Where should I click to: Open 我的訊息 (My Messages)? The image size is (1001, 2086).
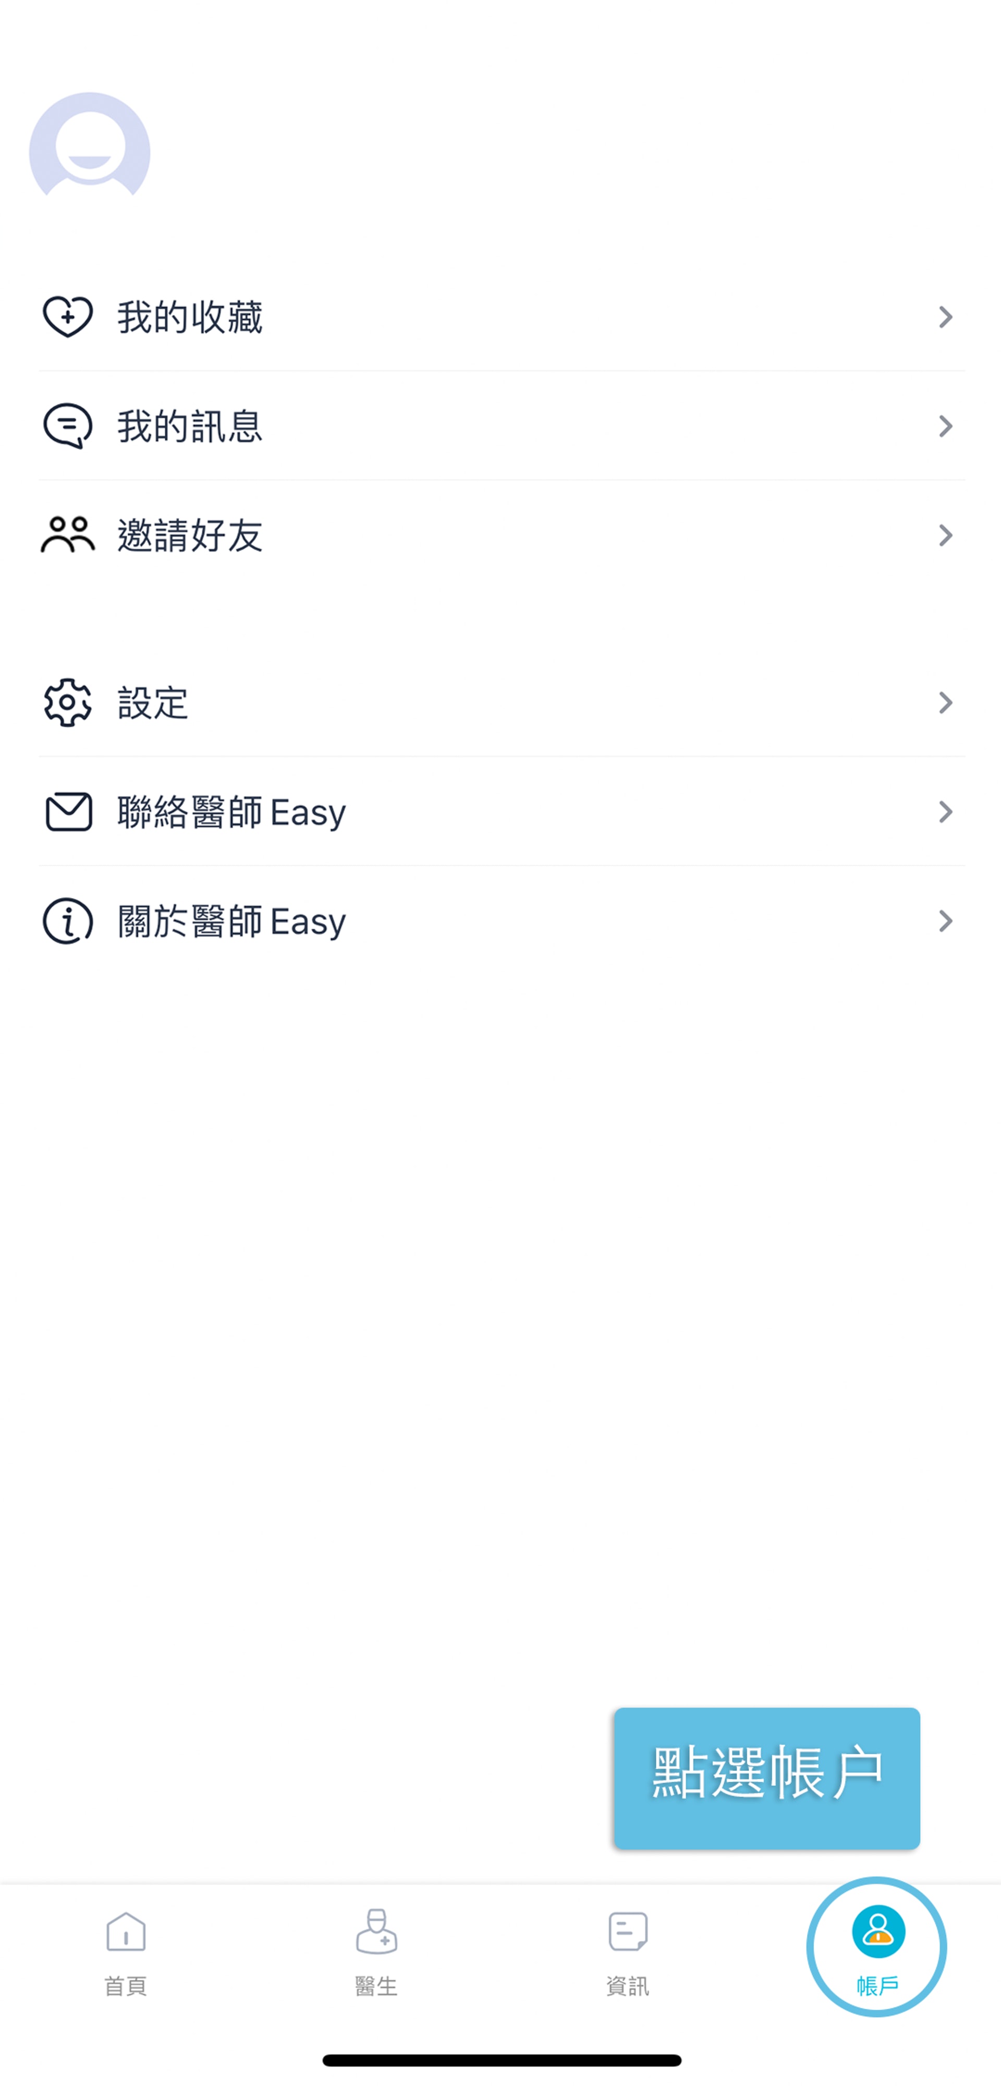[x=500, y=426]
